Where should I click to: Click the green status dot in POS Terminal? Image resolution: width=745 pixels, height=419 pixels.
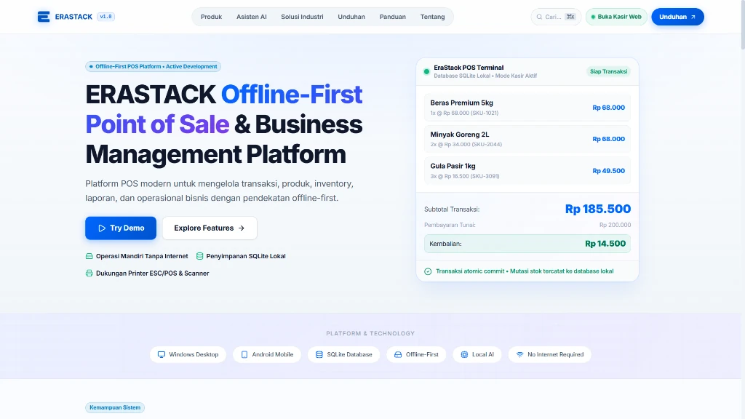click(x=426, y=72)
